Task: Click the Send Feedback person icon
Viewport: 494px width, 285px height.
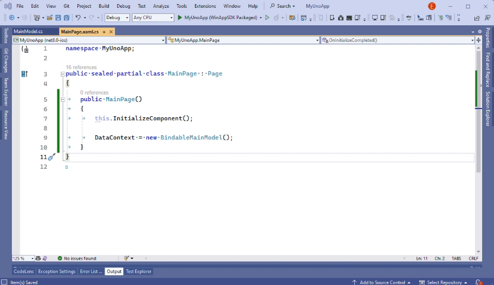Action: coord(487,18)
